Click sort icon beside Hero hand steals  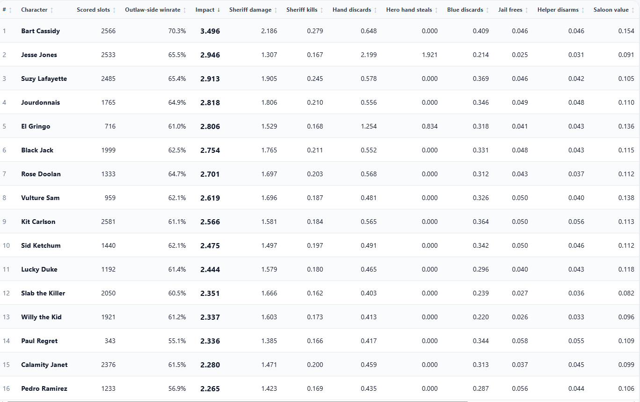point(436,10)
